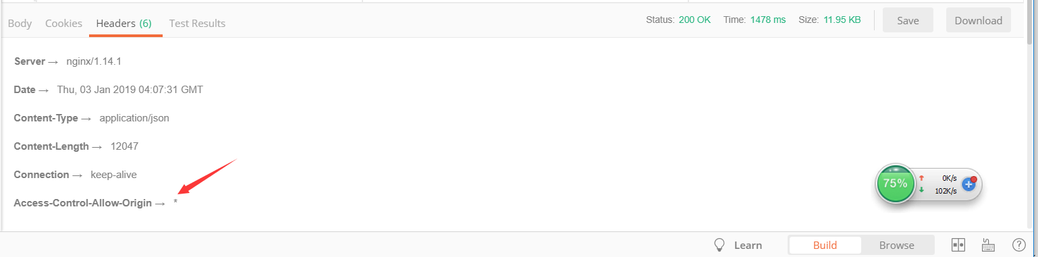The image size is (1038, 257).
Task: Save the response with Save button
Action: (x=908, y=20)
